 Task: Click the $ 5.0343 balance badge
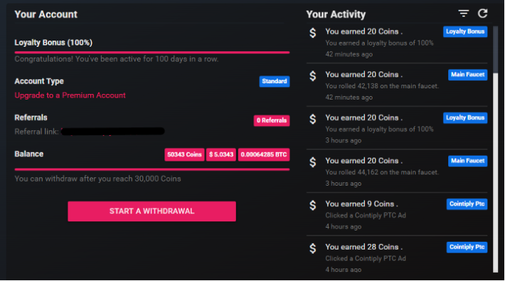point(221,154)
